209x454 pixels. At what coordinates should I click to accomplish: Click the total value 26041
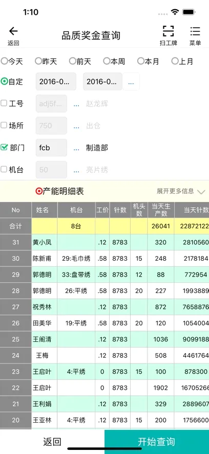tap(161, 226)
